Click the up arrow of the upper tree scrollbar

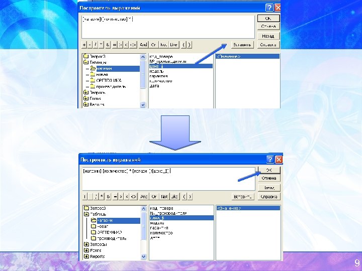click(143, 56)
